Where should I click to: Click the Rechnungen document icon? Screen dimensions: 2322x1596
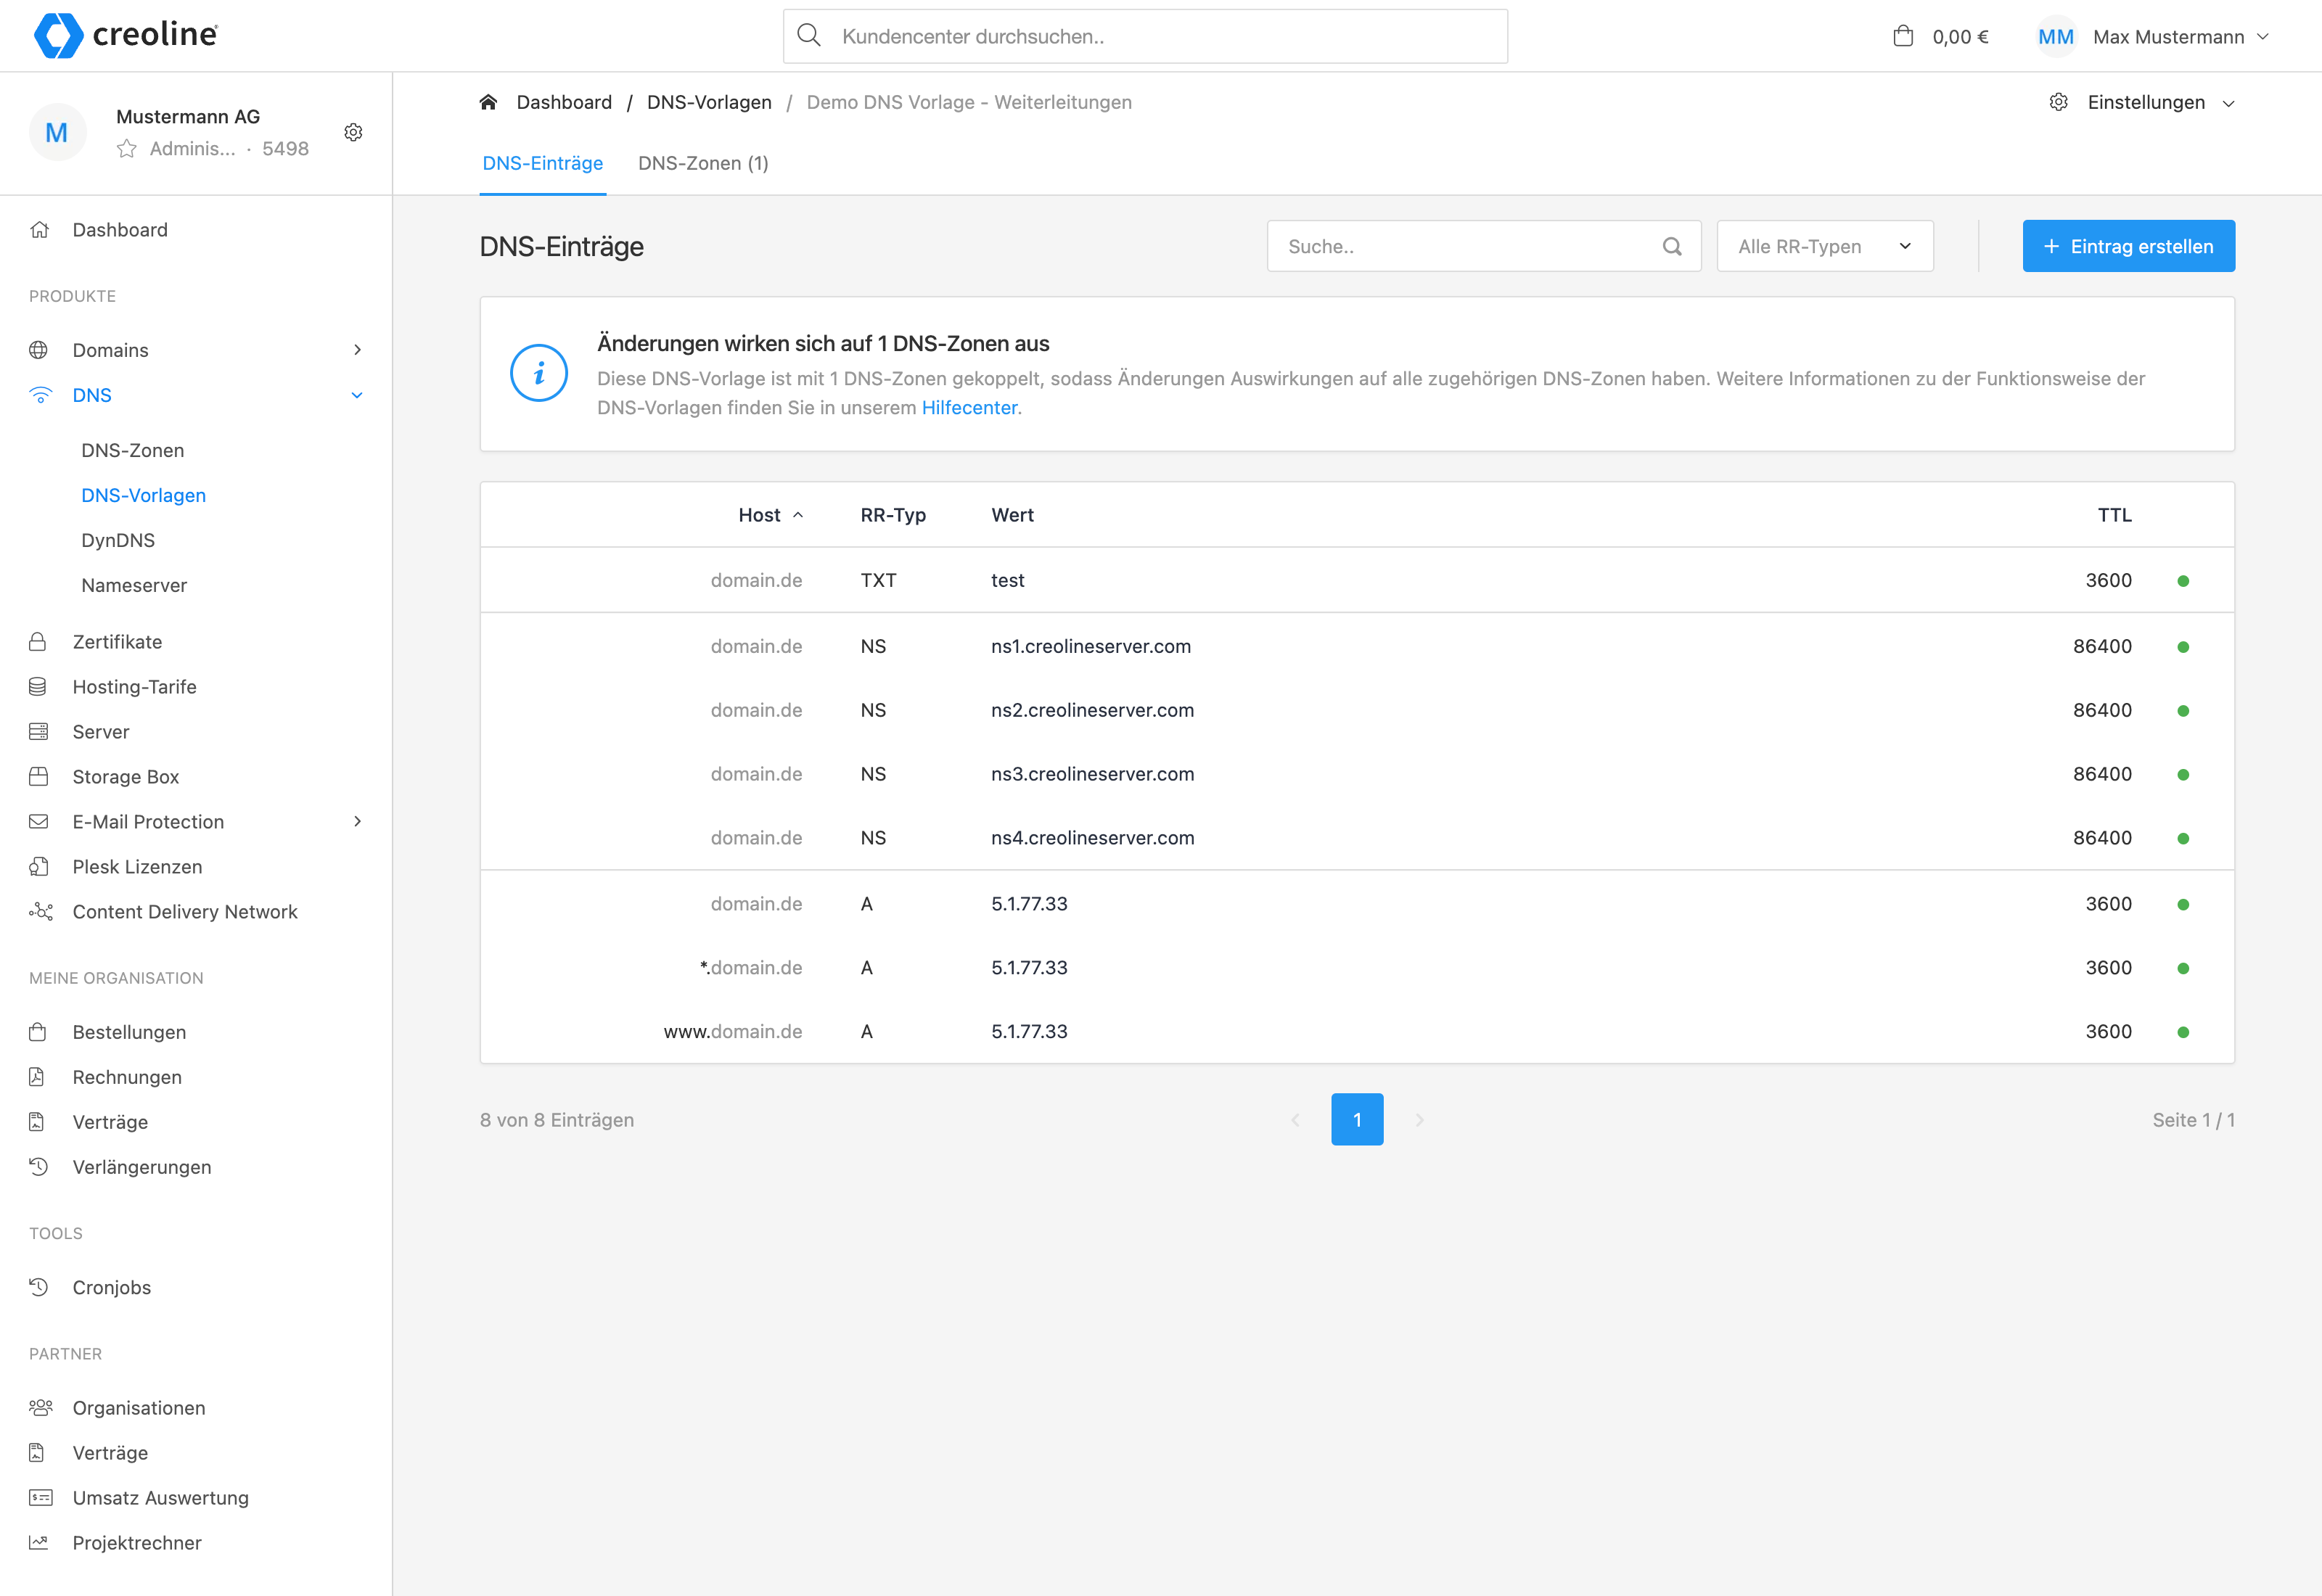(x=37, y=1077)
